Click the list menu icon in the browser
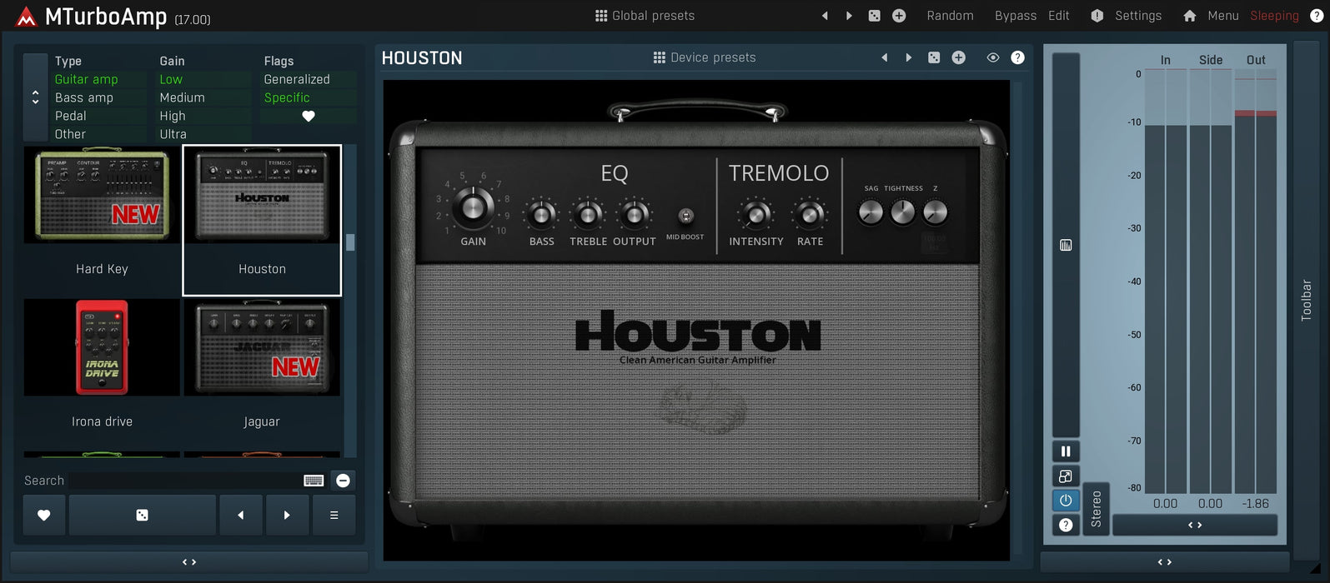This screenshot has height=583, width=1330. pos(334,516)
